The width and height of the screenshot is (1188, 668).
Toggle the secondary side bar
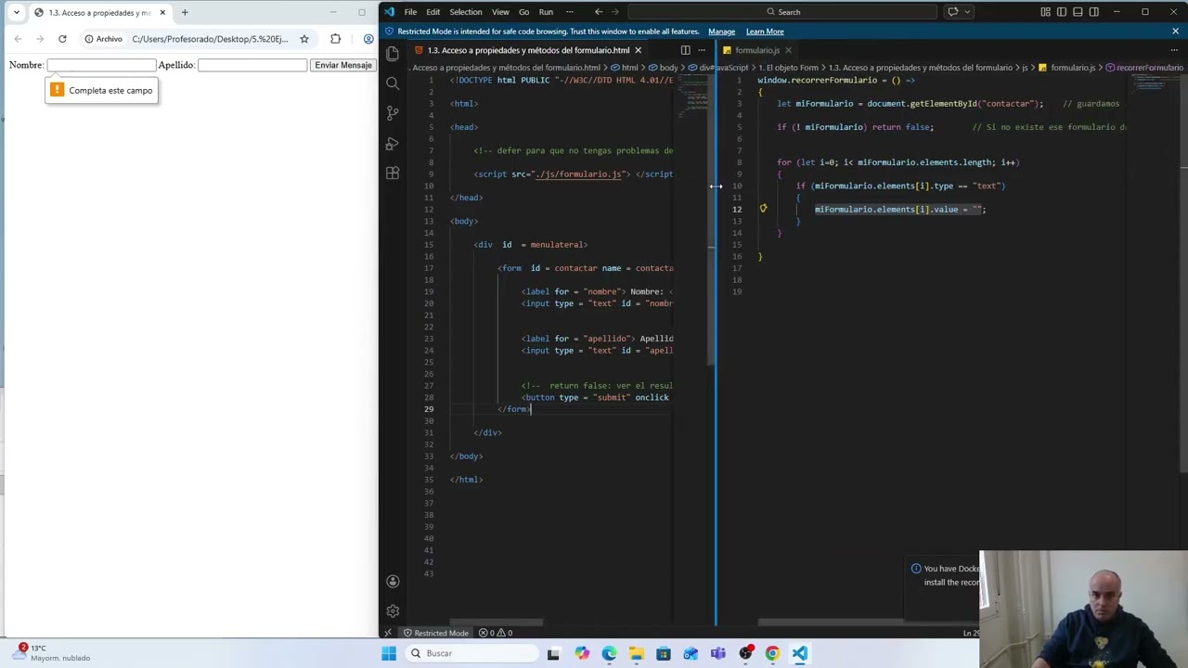1093,12
